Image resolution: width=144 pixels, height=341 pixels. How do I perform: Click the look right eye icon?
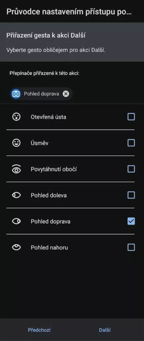tap(16, 221)
